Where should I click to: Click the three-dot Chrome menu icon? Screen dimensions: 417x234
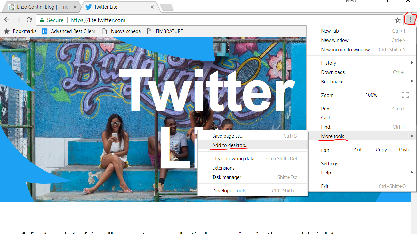(410, 20)
